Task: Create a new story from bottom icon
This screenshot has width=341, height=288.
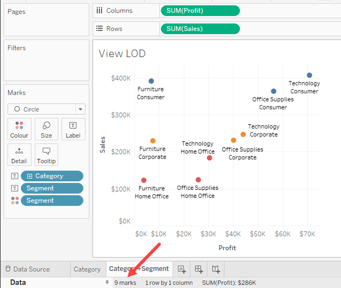Action: click(x=215, y=269)
